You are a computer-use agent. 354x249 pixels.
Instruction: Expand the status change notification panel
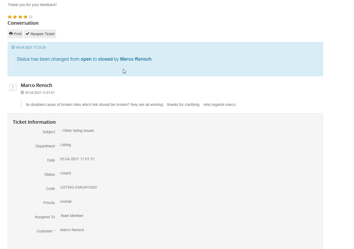pos(165,59)
